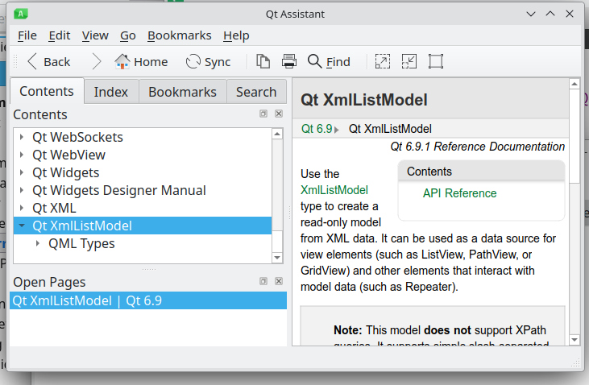Click the Qt XmlListModel page heading
589x385 pixels.
click(x=364, y=100)
